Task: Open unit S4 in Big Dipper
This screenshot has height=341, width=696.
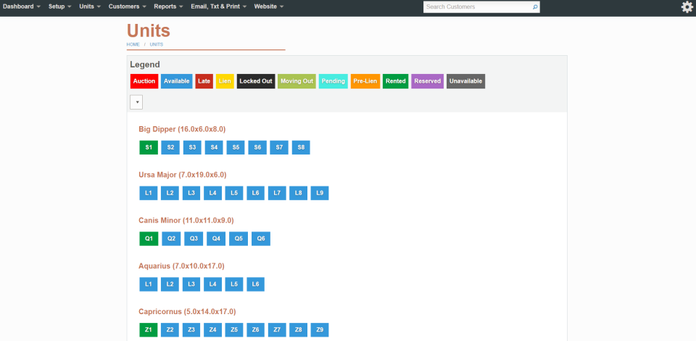Action: pos(214,147)
